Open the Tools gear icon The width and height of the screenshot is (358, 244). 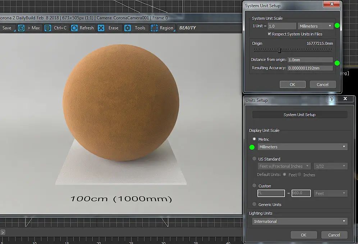coord(128,28)
